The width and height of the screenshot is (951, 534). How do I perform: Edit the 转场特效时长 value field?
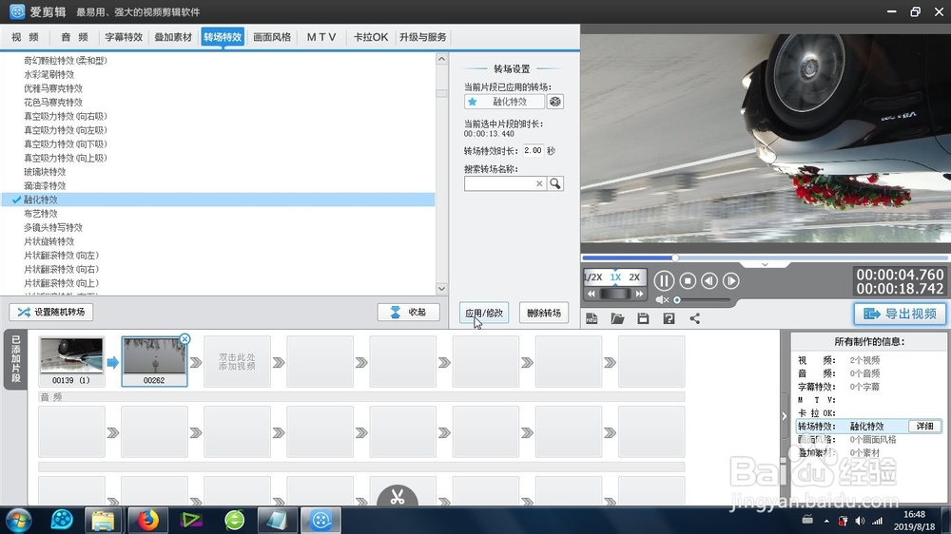point(534,150)
